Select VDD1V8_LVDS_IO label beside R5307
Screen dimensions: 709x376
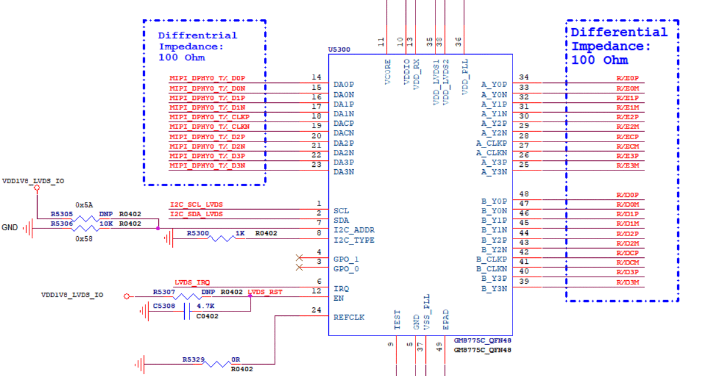point(72,294)
